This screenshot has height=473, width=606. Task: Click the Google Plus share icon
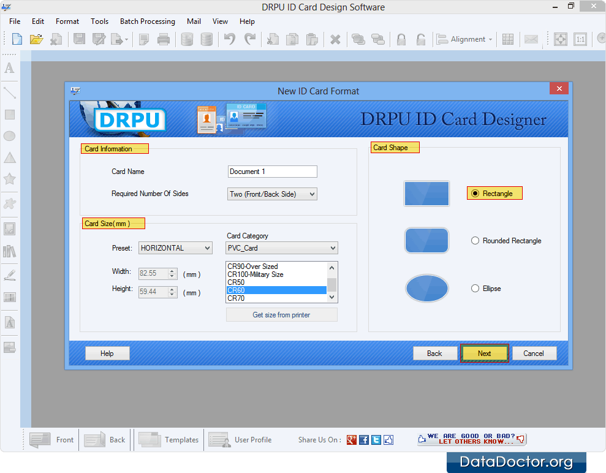pyautogui.click(x=351, y=440)
